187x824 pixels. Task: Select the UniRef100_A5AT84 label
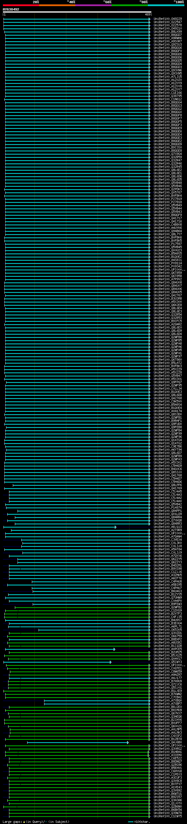point(168,549)
